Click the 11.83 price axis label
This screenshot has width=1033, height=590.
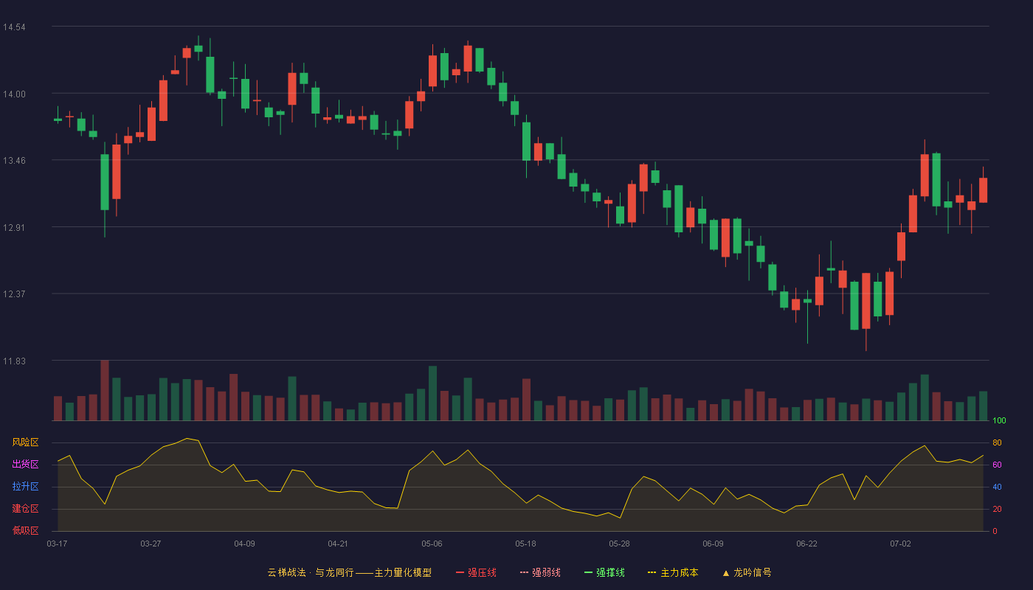click(x=14, y=361)
